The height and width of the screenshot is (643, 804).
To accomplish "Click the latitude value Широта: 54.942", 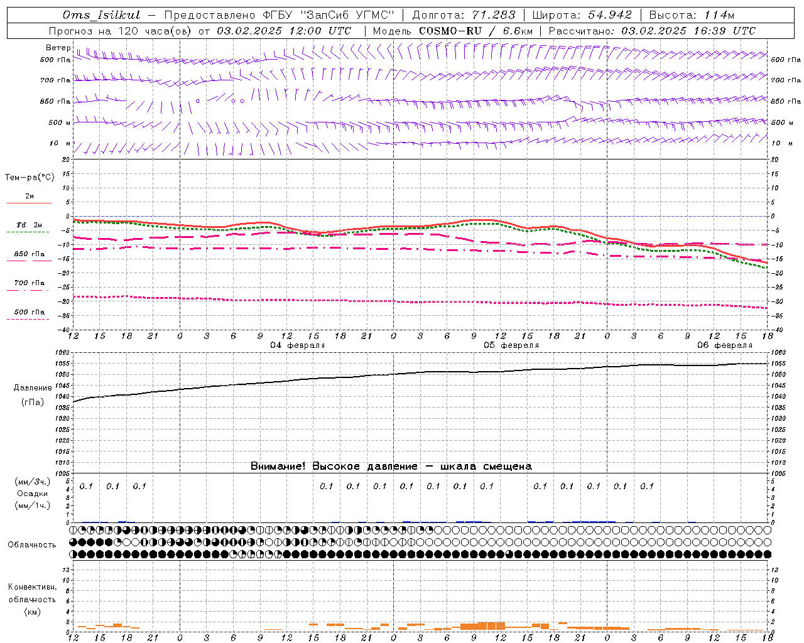I will tap(582, 15).
